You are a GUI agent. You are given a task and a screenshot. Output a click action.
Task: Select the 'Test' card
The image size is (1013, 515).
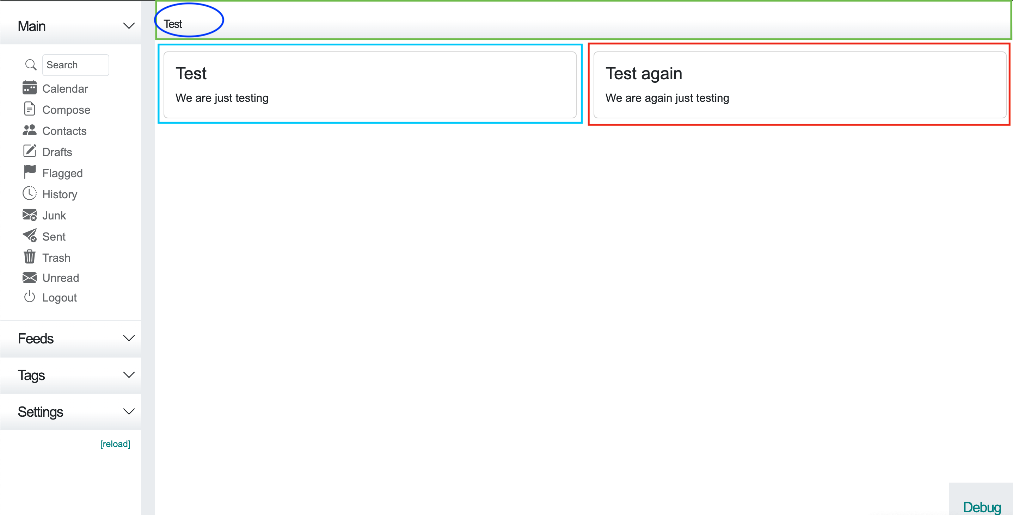(x=370, y=85)
